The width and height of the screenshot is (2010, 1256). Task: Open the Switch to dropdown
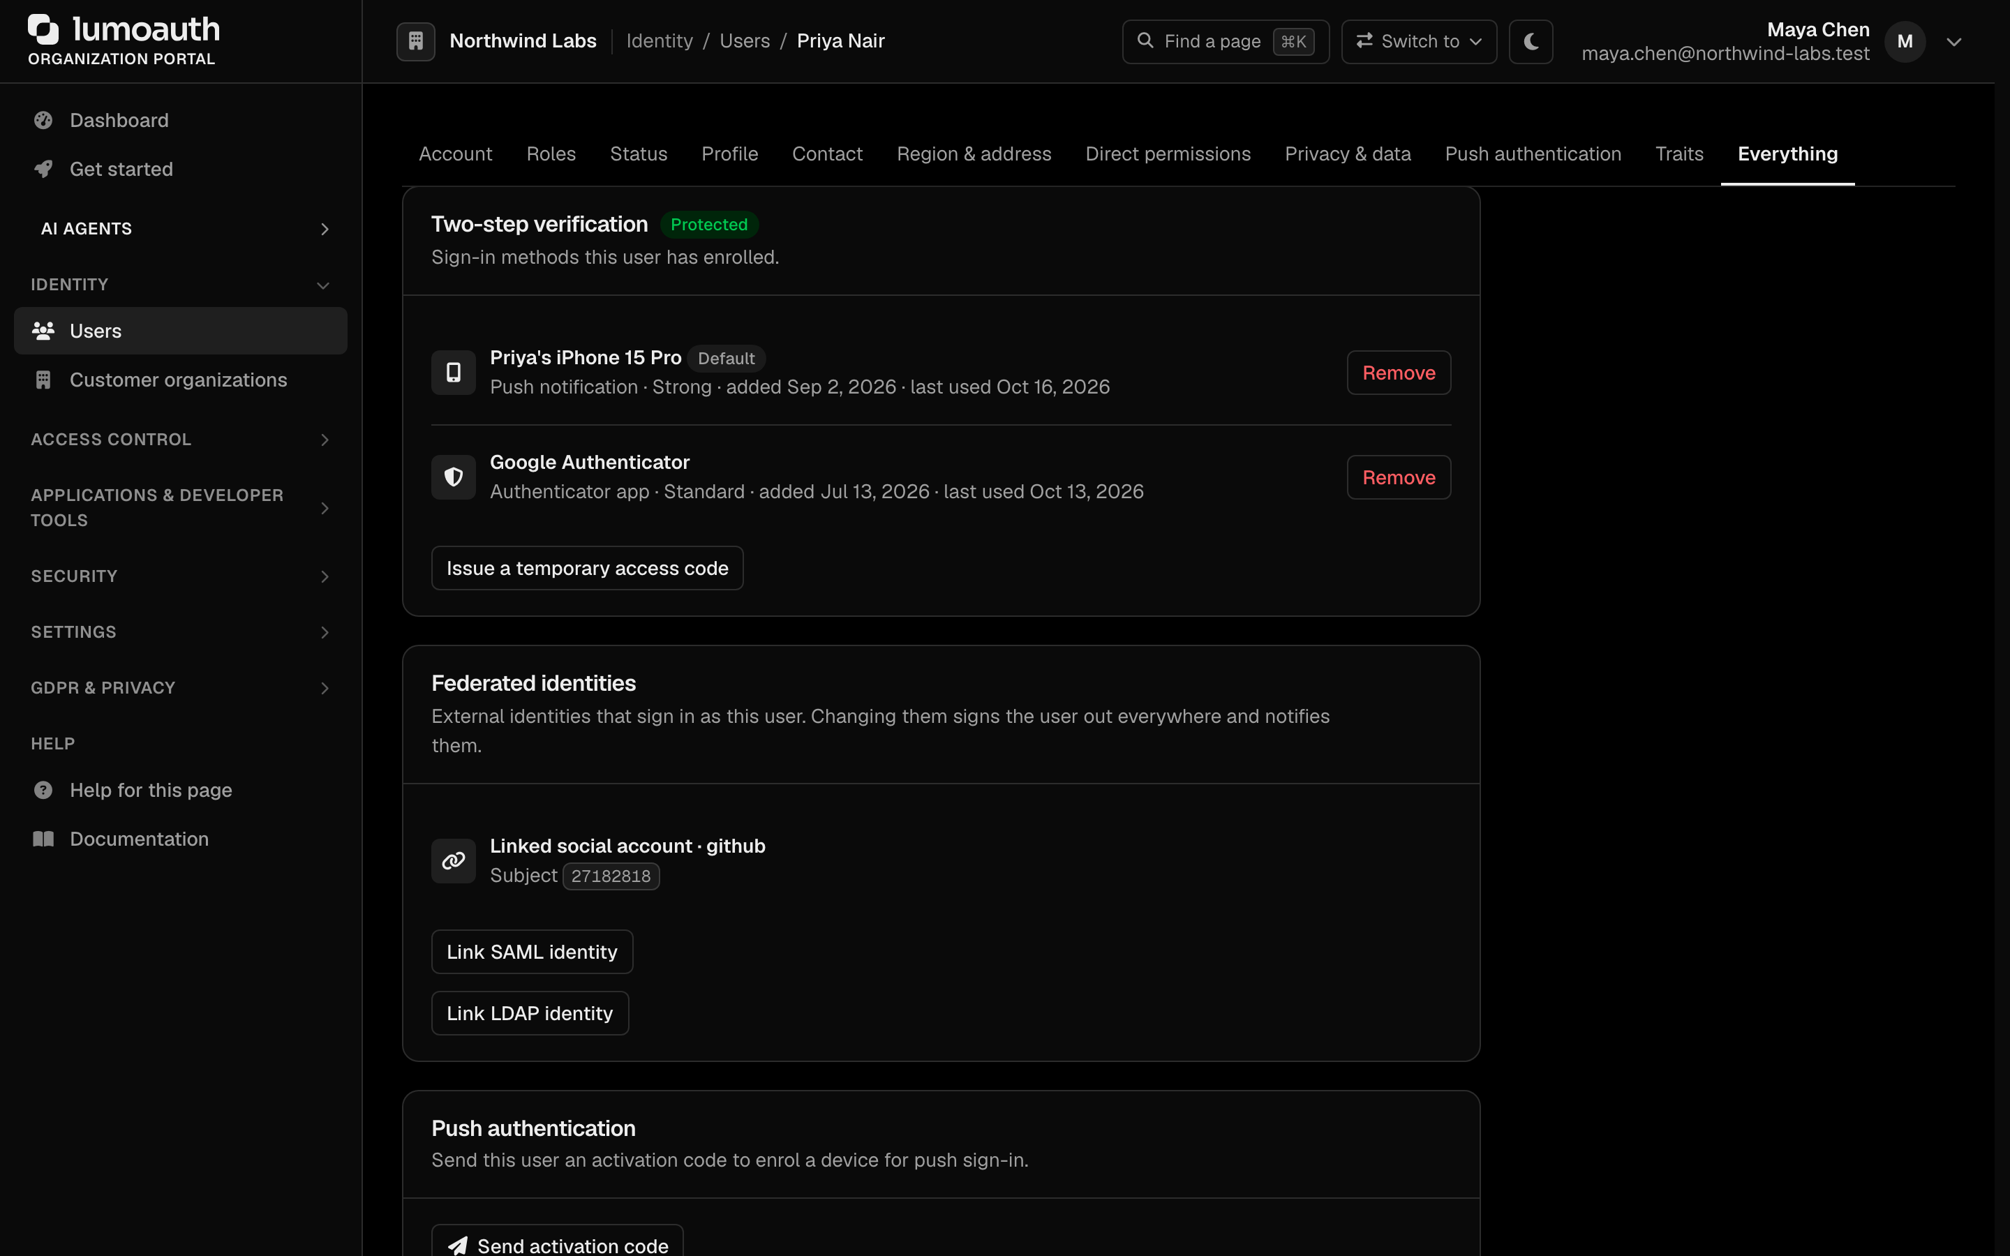click(1419, 42)
